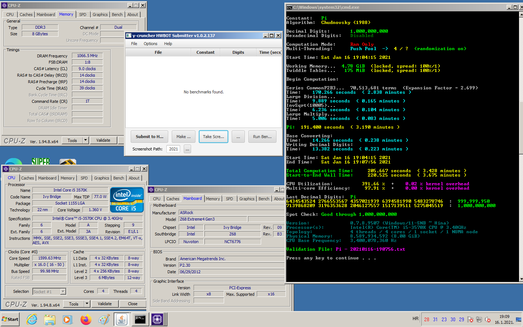Screen dimensions: 523x327
Task: Click the DRAM Frequency value 1066.5 MHz
Action: coord(87,56)
